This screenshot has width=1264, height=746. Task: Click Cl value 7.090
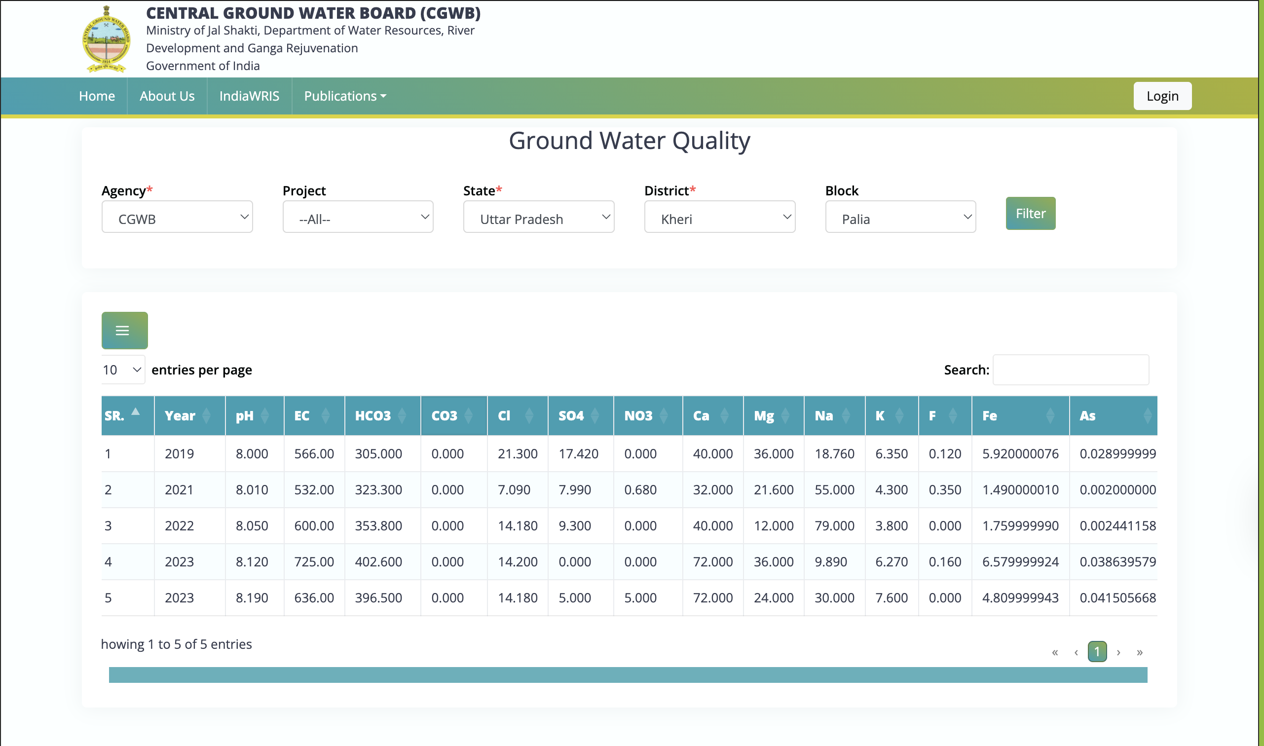coord(514,489)
